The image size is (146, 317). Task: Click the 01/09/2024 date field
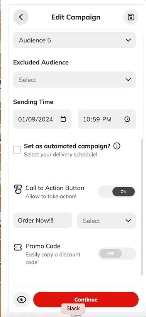(42, 119)
